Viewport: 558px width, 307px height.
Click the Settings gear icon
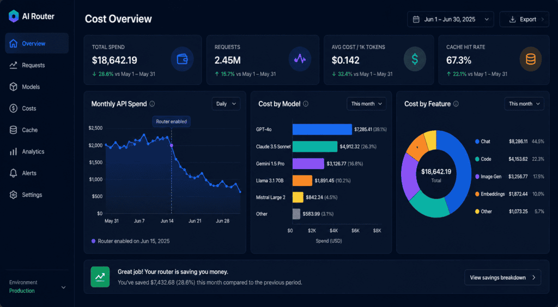click(x=13, y=195)
